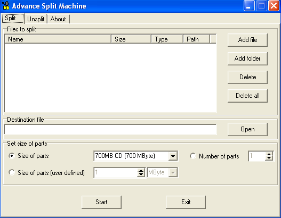
Task: Click the Open button for destination
Action: coord(247,129)
